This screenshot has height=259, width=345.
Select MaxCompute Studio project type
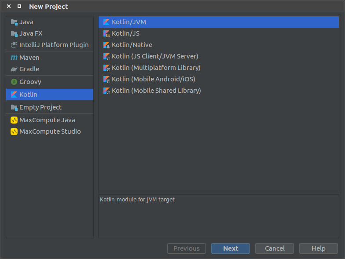pyautogui.click(x=50, y=131)
